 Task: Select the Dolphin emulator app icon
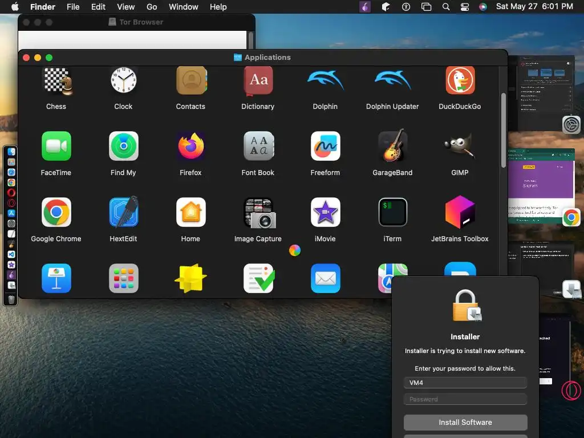point(325,80)
